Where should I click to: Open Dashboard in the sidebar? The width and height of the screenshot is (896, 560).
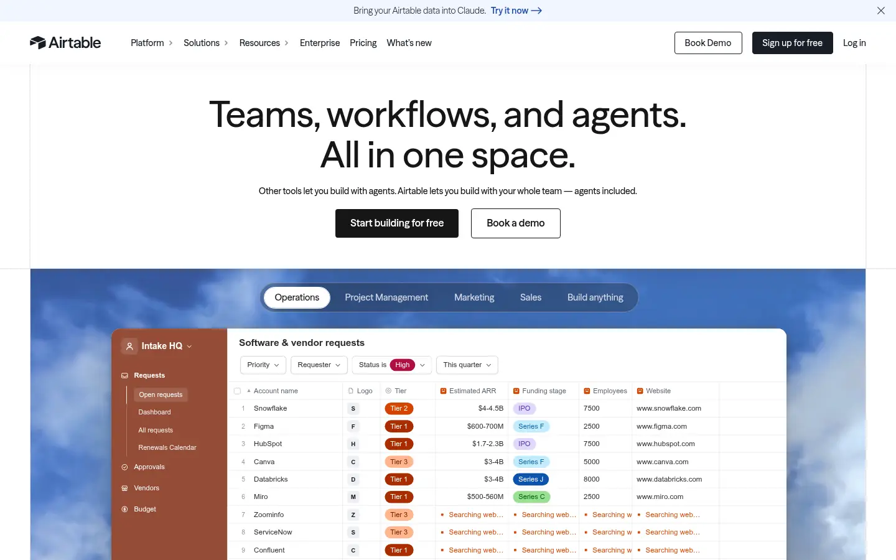click(x=154, y=413)
